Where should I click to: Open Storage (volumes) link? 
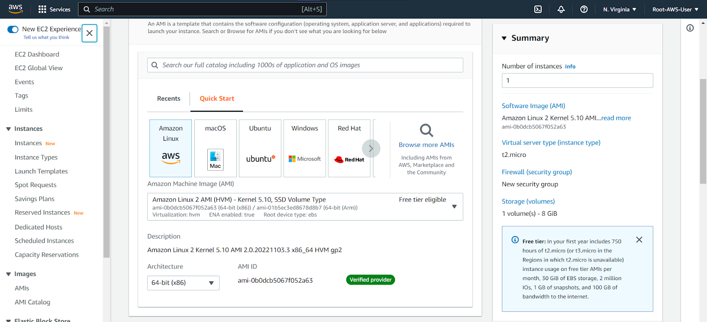coord(528,202)
